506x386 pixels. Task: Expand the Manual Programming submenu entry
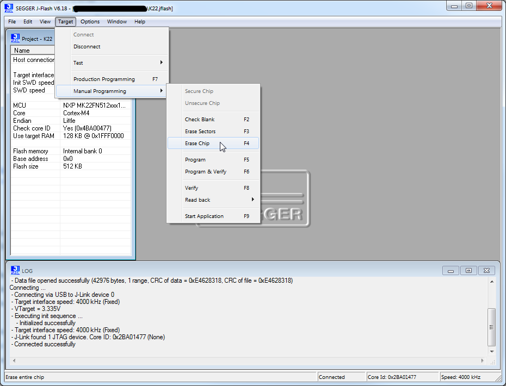[x=112, y=91]
